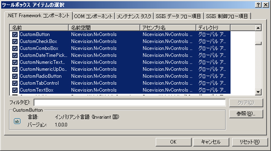The height and width of the screenshot is (151, 271).
Task: Select the CustomNumericText... row name
Action: click(x=43, y=62)
